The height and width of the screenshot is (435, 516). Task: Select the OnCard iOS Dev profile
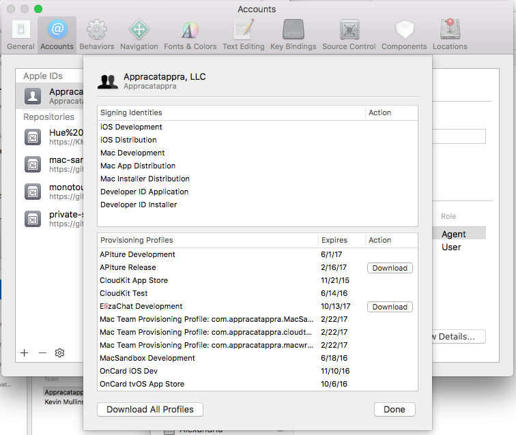(257, 371)
